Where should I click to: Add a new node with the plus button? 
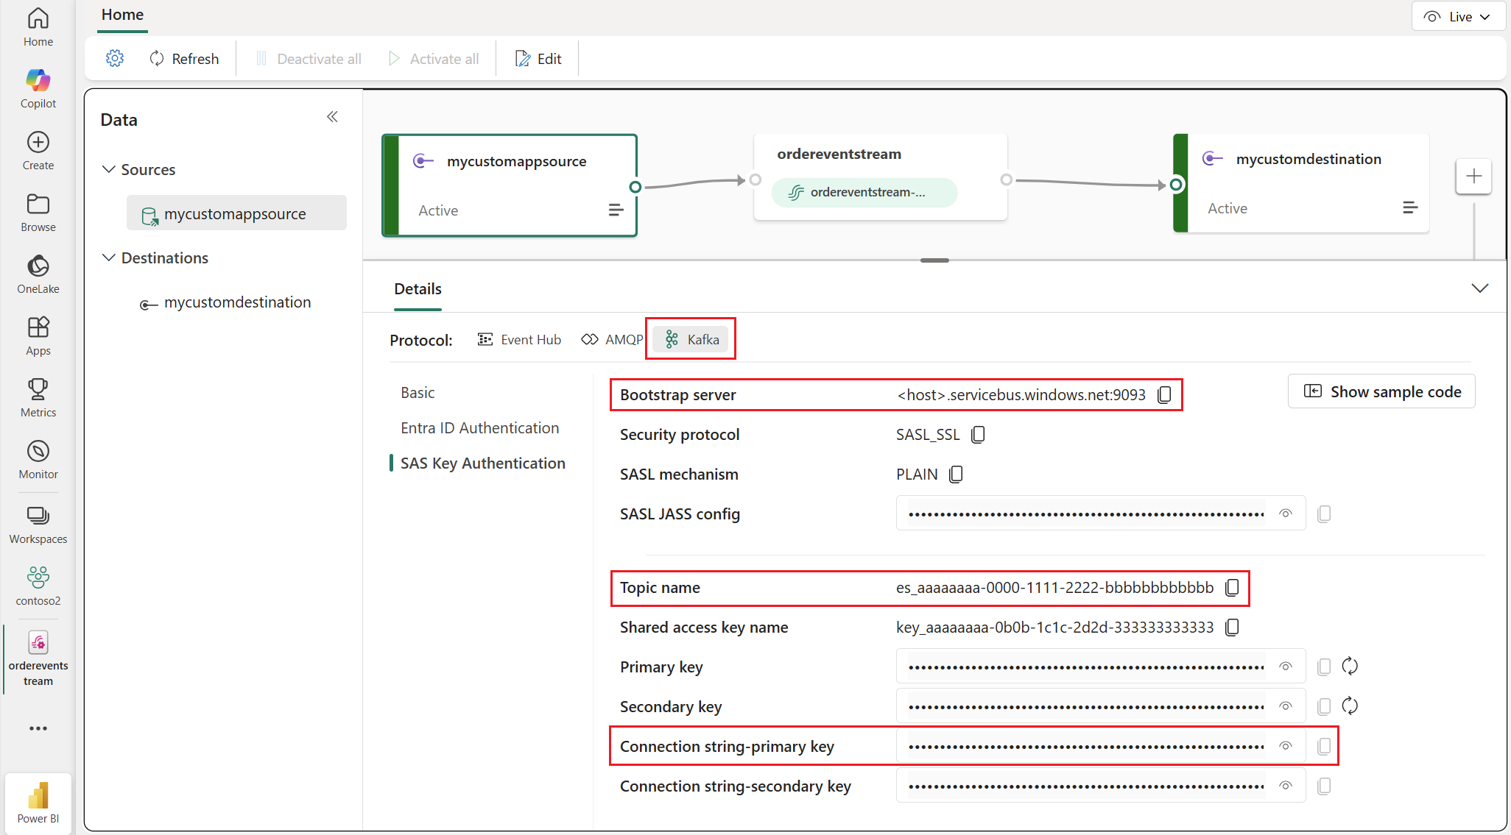[x=1473, y=176]
